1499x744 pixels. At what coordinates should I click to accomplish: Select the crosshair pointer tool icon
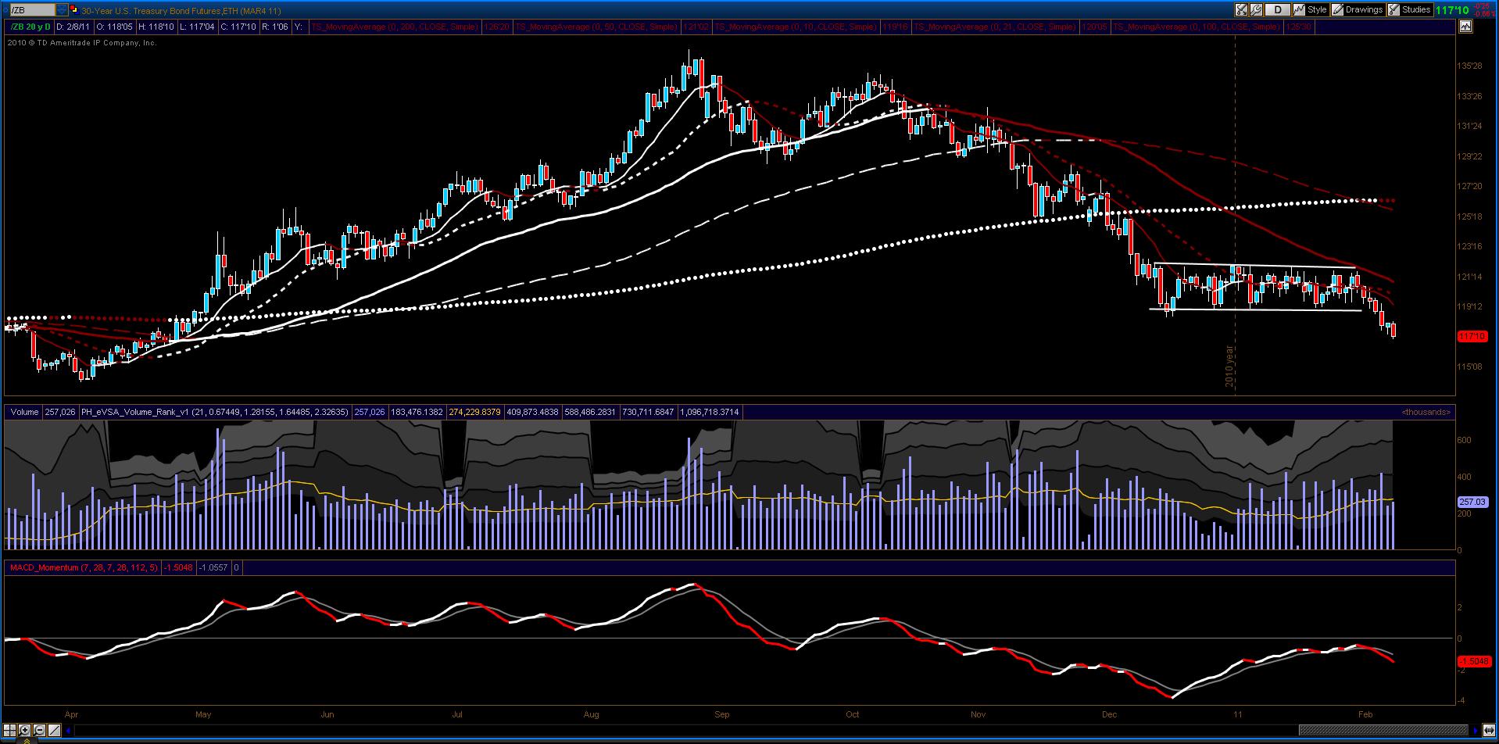click(10, 730)
